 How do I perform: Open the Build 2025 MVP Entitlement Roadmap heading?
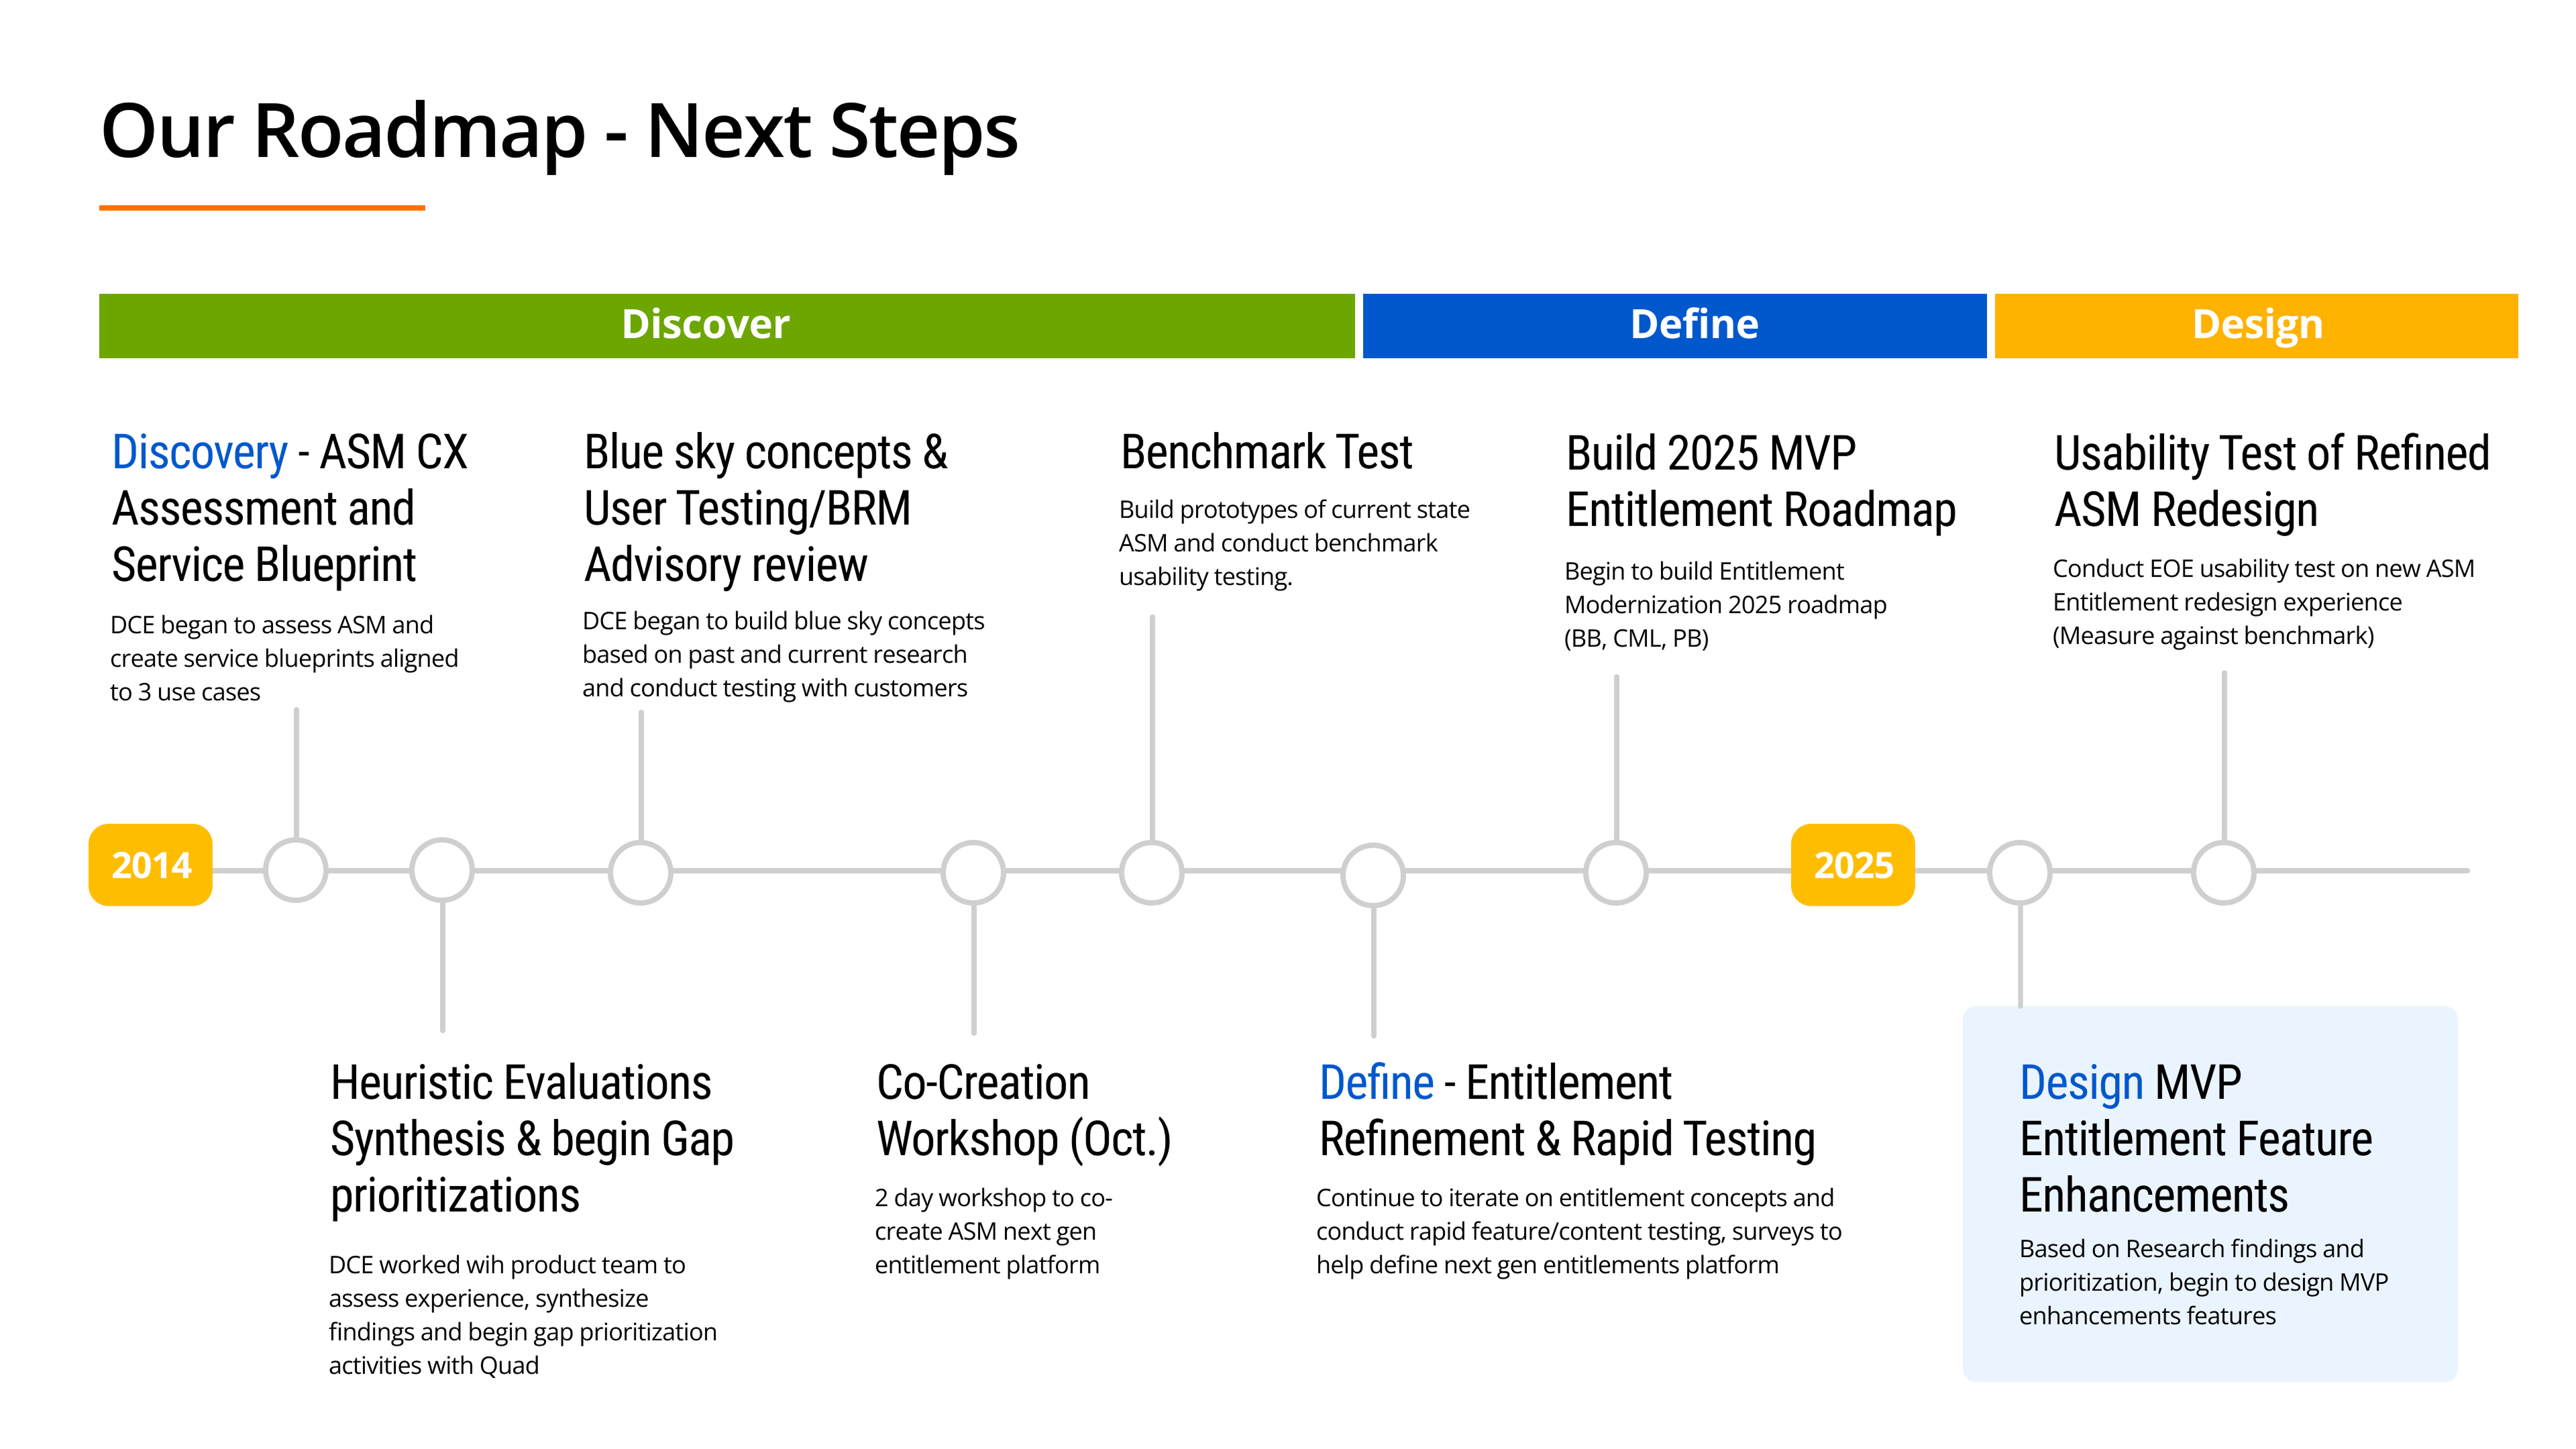pos(1760,480)
